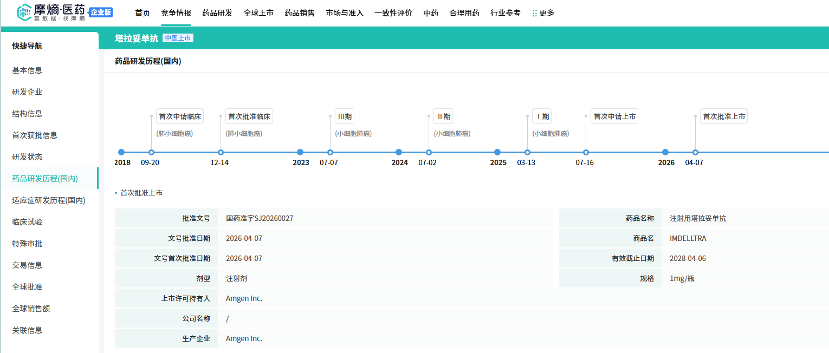829x353 pixels.
Task: Open the 全球上市 menu
Action: [258, 13]
